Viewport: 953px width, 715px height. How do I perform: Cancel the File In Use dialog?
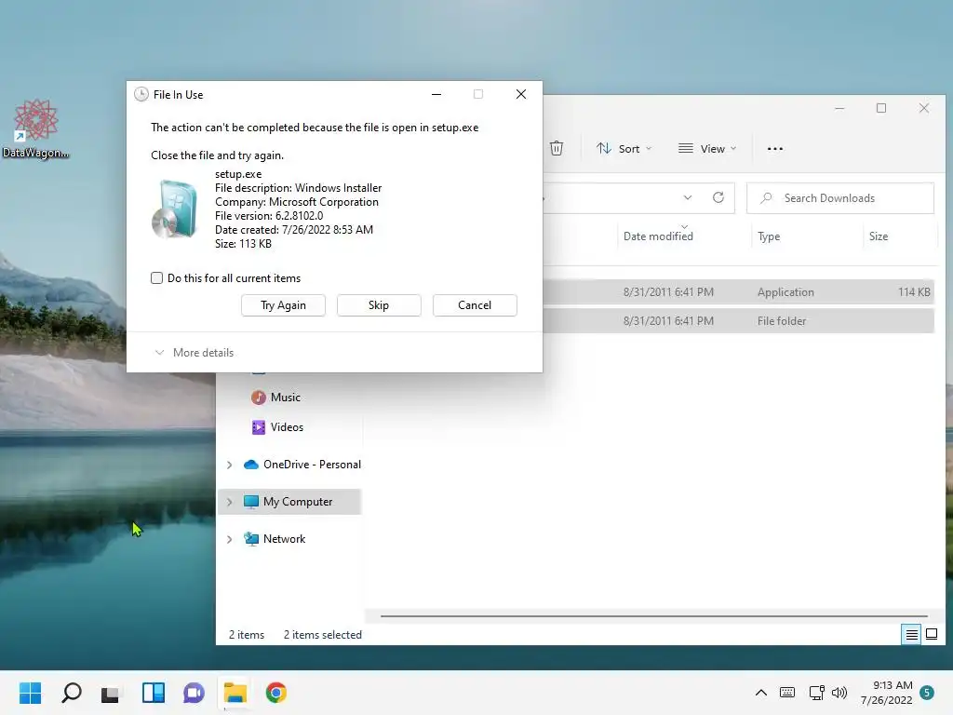[x=475, y=305]
